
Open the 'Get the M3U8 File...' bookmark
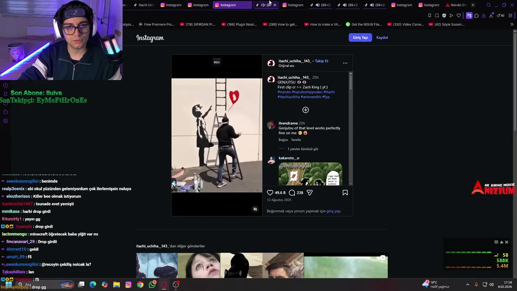point(364,24)
